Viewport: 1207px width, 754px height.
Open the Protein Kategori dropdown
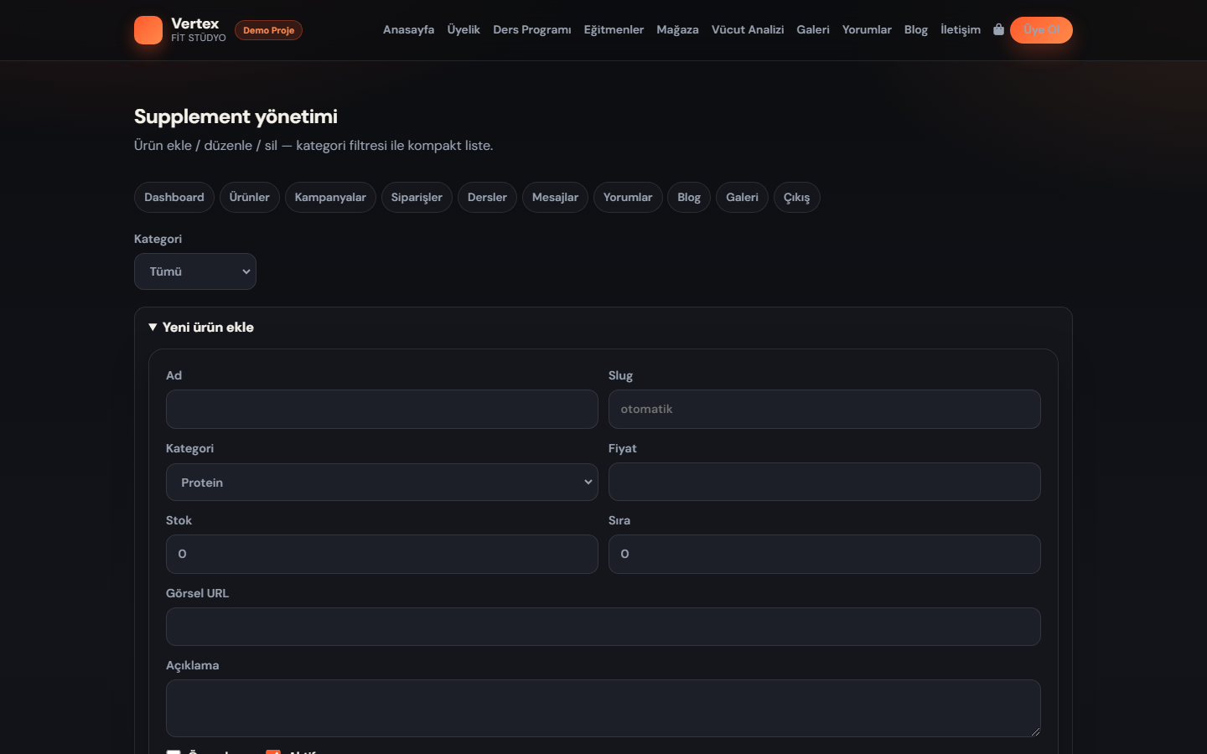(x=382, y=483)
